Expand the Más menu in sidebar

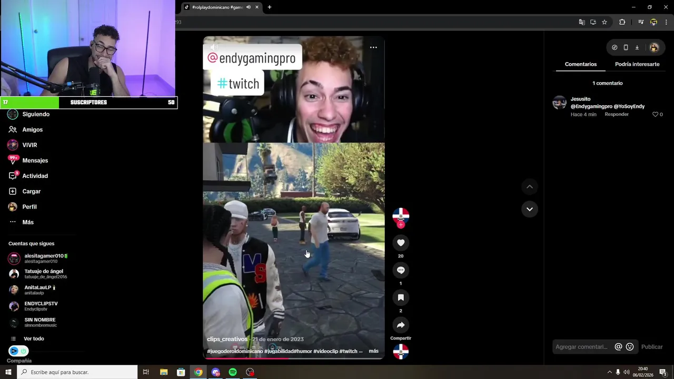(22, 222)
